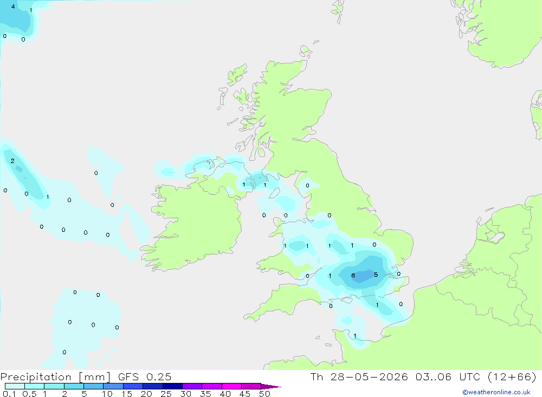This screenshot has height=397, width=542.
Task: Click the 35–40 mm legend swatch
Action: pyautogui.click(x=212, y=386)
